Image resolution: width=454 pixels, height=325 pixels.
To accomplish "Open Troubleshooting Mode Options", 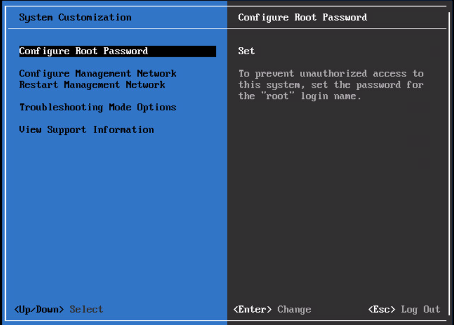I will pos(97,107).
